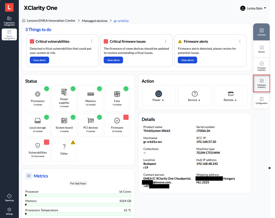
Task: Open the Local storage status tile
Action: (x=38, y=125)
